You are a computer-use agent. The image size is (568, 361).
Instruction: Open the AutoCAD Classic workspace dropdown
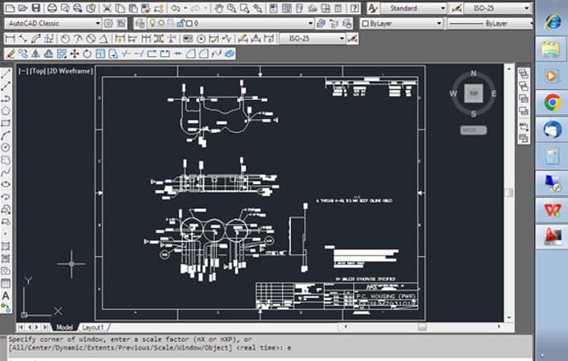click(98, 23)
